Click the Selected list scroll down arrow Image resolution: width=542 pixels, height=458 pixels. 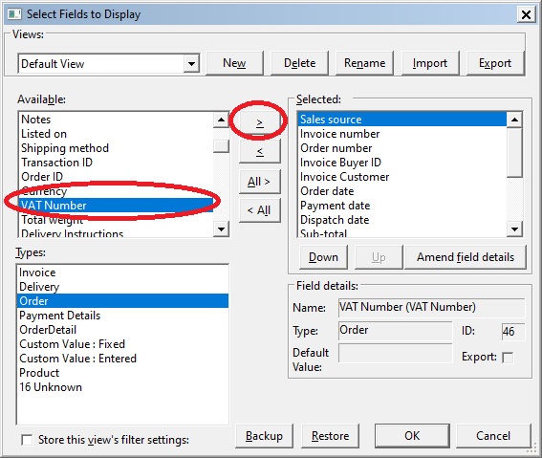pos(514,229)
